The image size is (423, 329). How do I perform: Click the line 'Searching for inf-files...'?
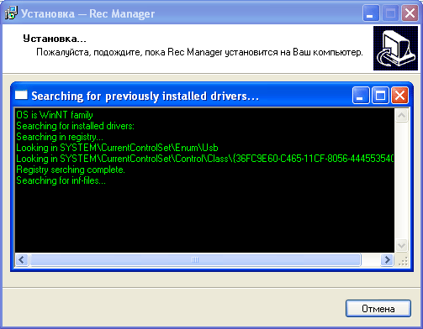pyautogui.click(x=61, y=180)
